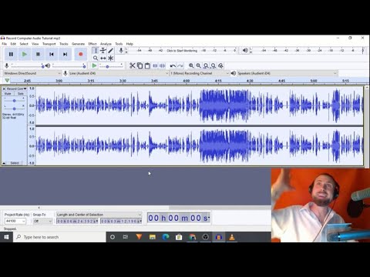Open the Help menu

(x=129, y=44)
